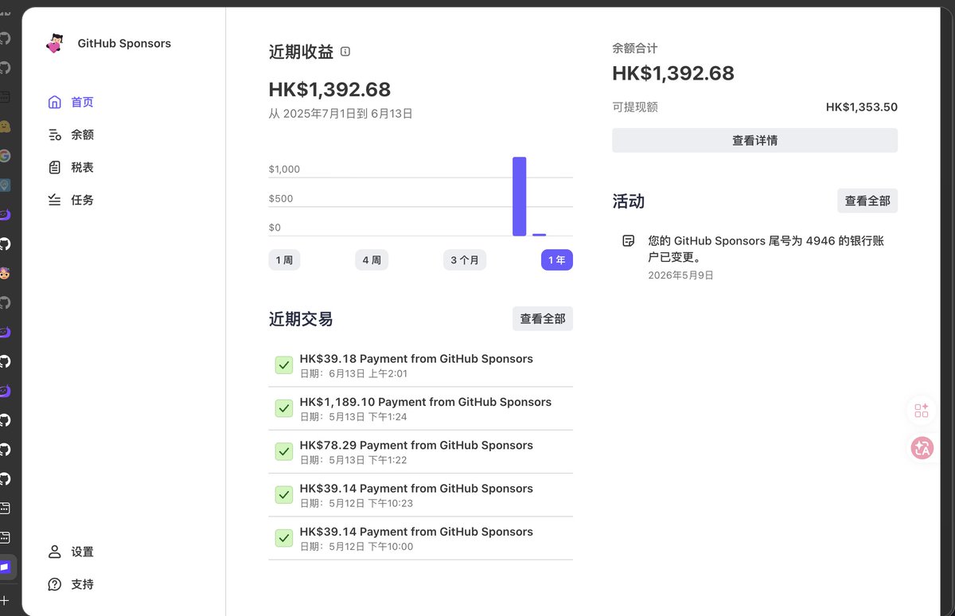The image size is (955, 616).
Task: Click 查看全部 next to 近期交易
Action: point(543,318)
